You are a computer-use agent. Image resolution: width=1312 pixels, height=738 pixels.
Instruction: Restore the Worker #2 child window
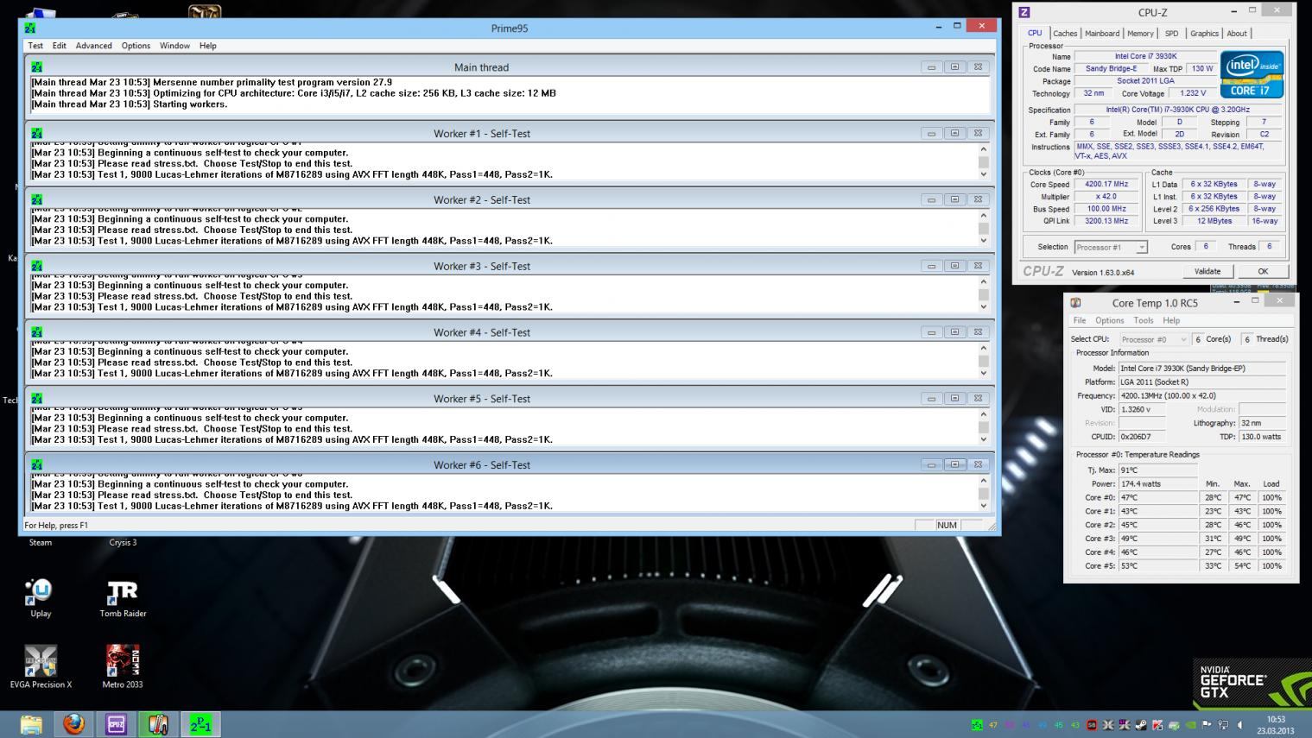tap(954, 199)
